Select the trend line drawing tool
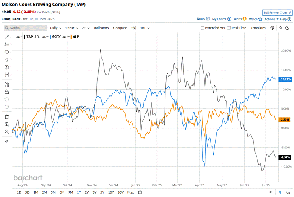Image resolution: width=294 pixels, height=197 pixels. pyautogui.click(x=6, y=37)
